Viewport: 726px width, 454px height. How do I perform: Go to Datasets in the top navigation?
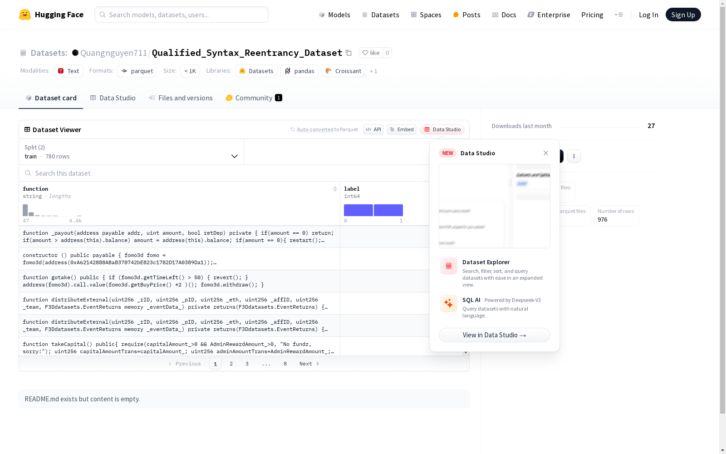(380, 15)
